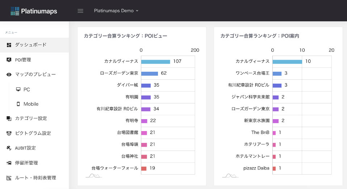Image resolution: width=347 pixels, height=189 pixels.
Task: Click the pizazz Daiba bar
Action: (x=274, y=168)
